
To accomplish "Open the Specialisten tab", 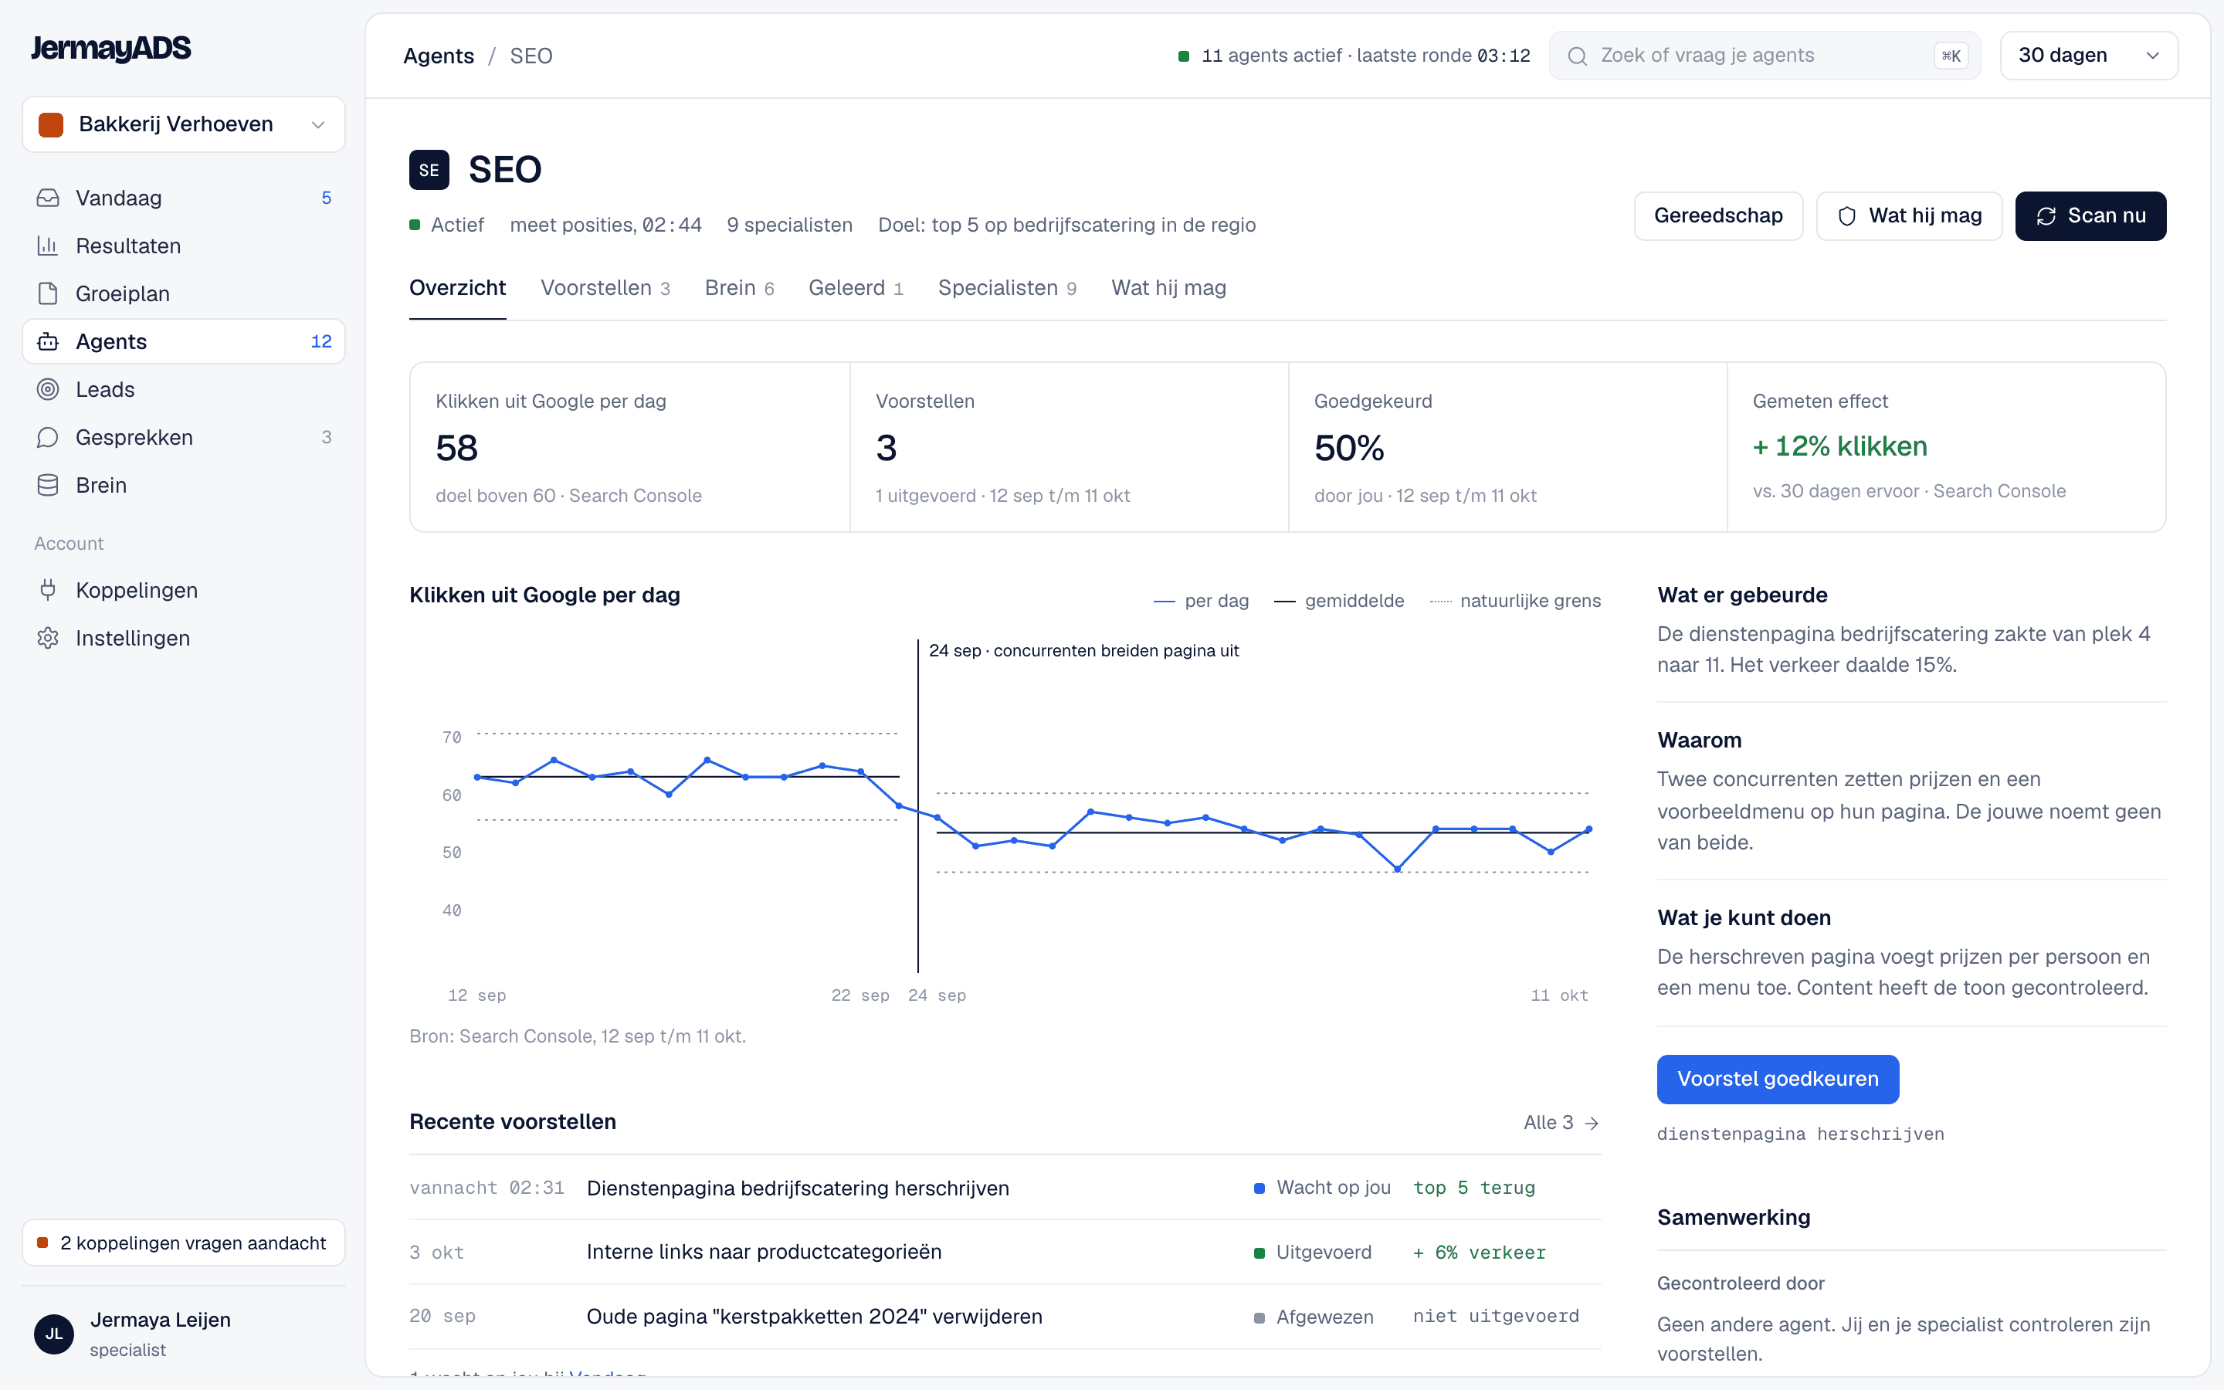I will (x=1007, y=288).
